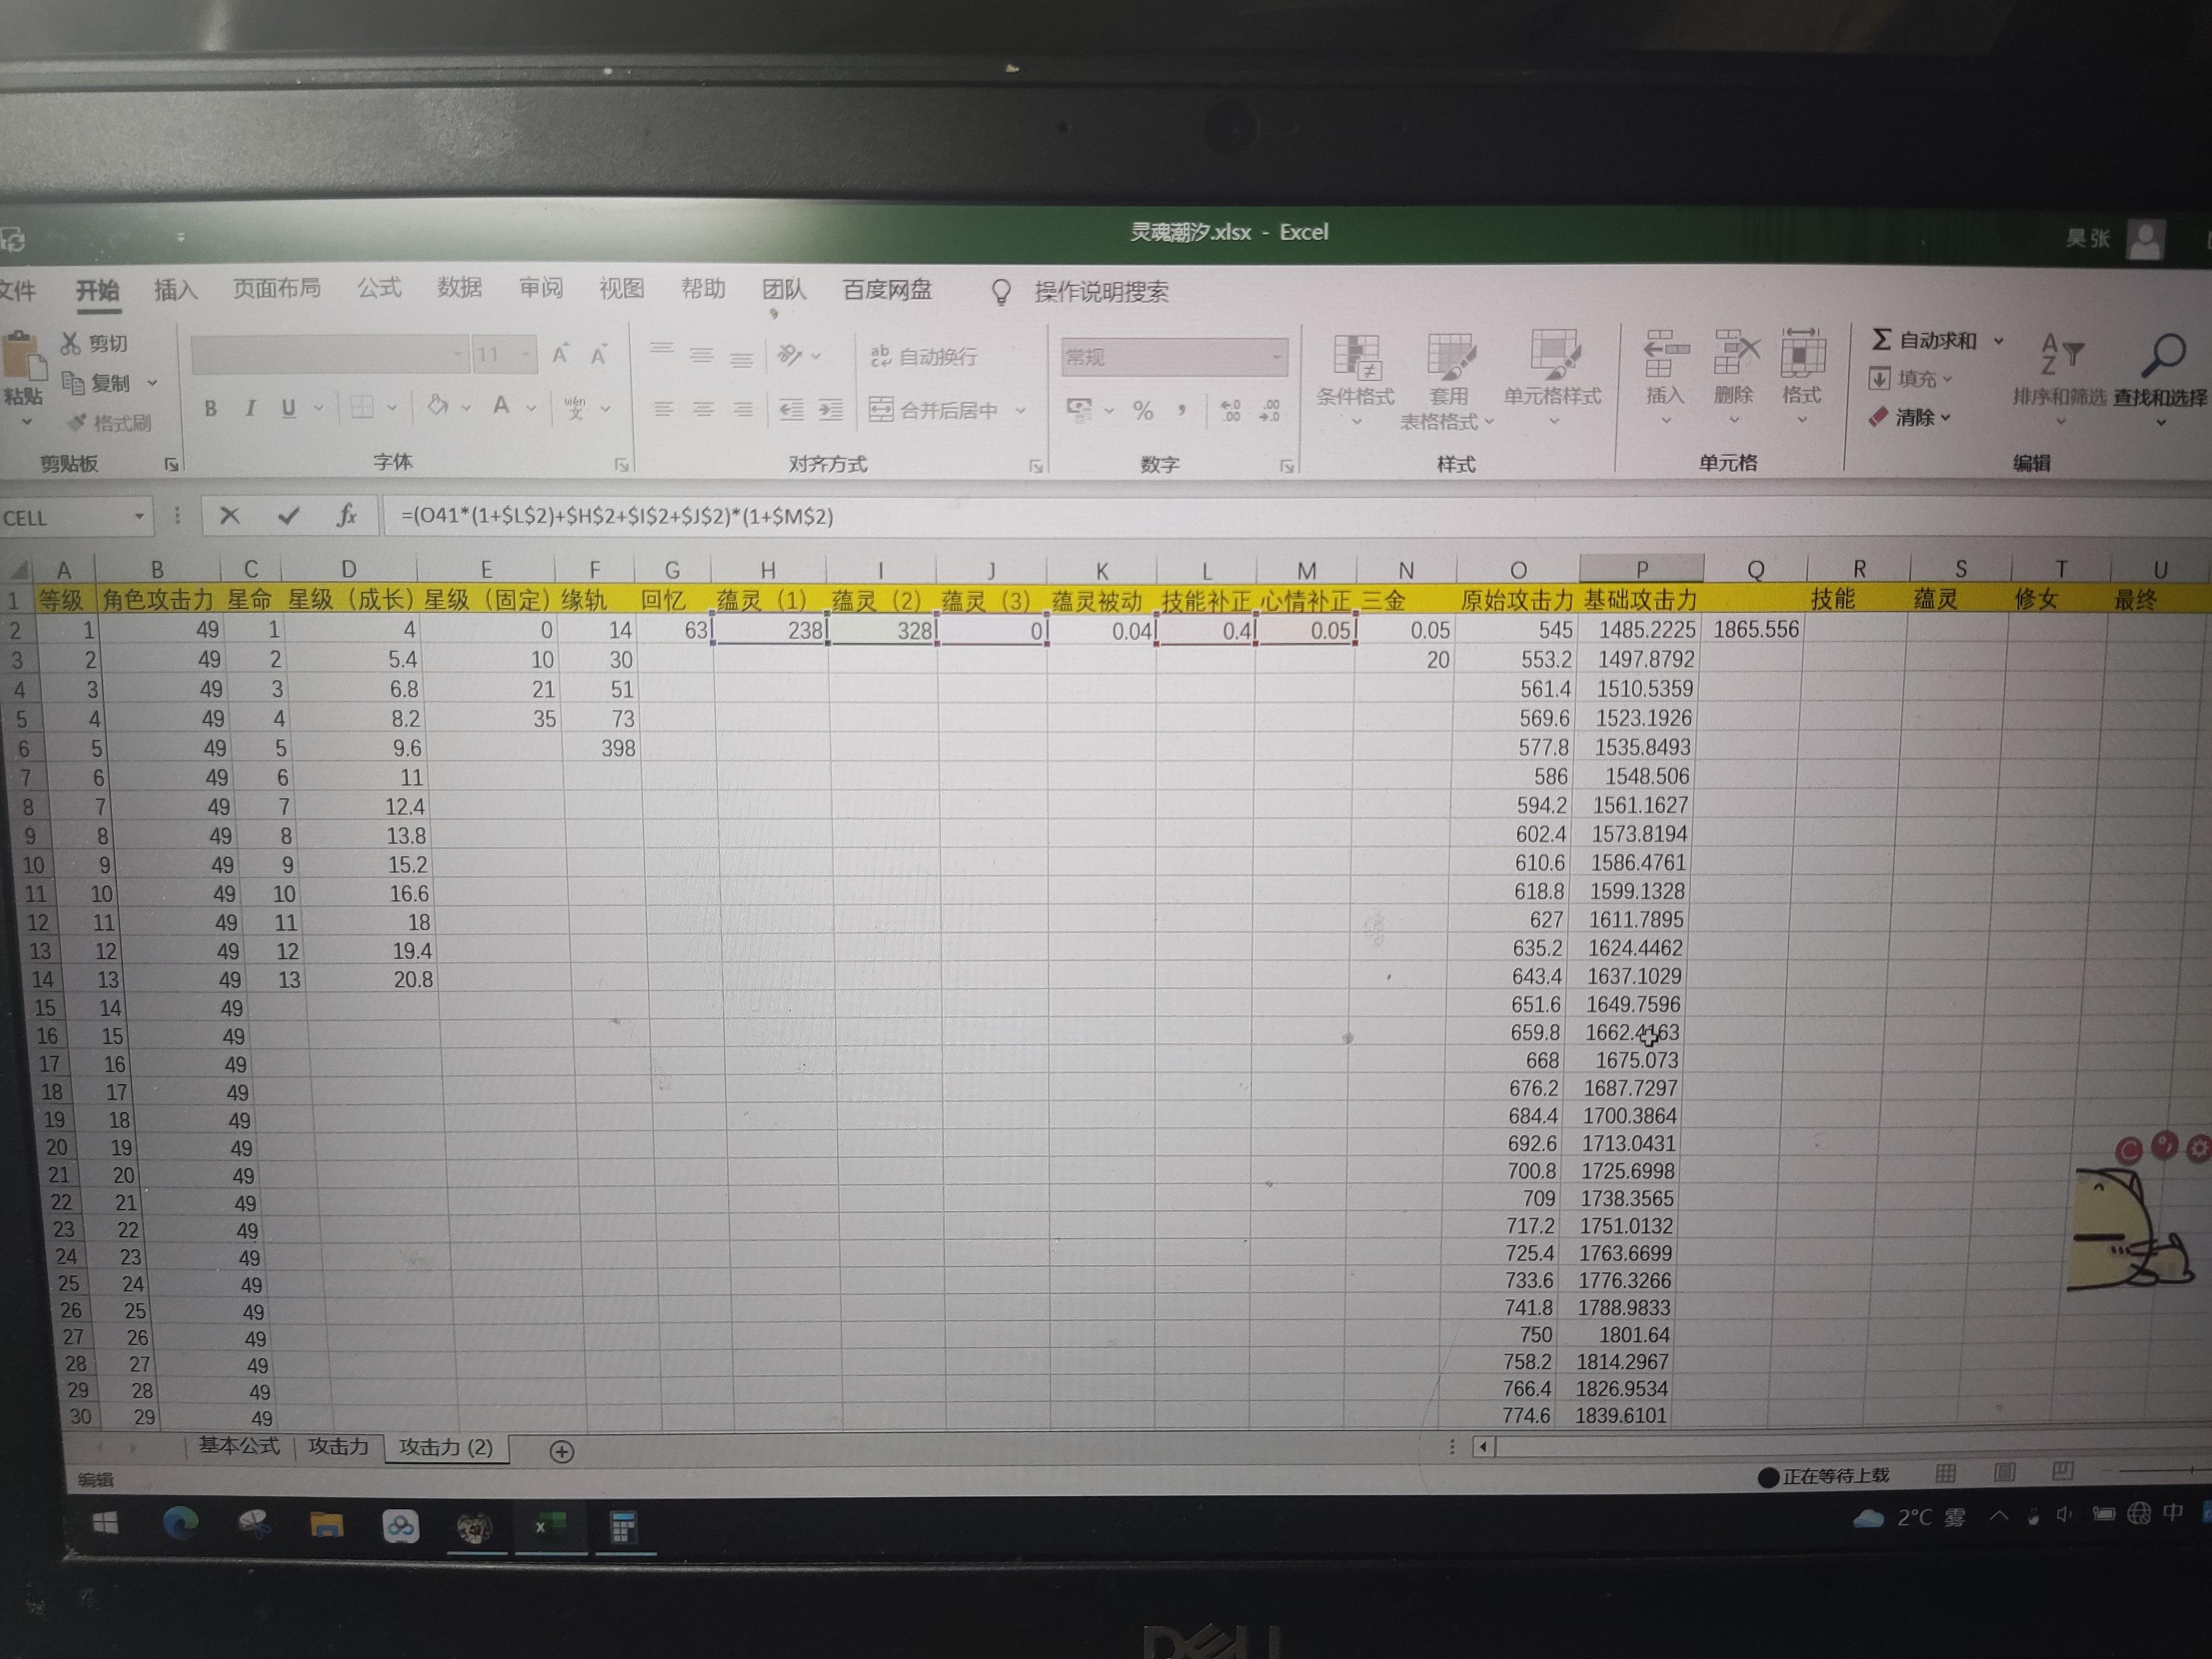The height and width of the screenshot is (1659, 2212).
Task: Click the decrease decimal icon
Action: 1269,410
